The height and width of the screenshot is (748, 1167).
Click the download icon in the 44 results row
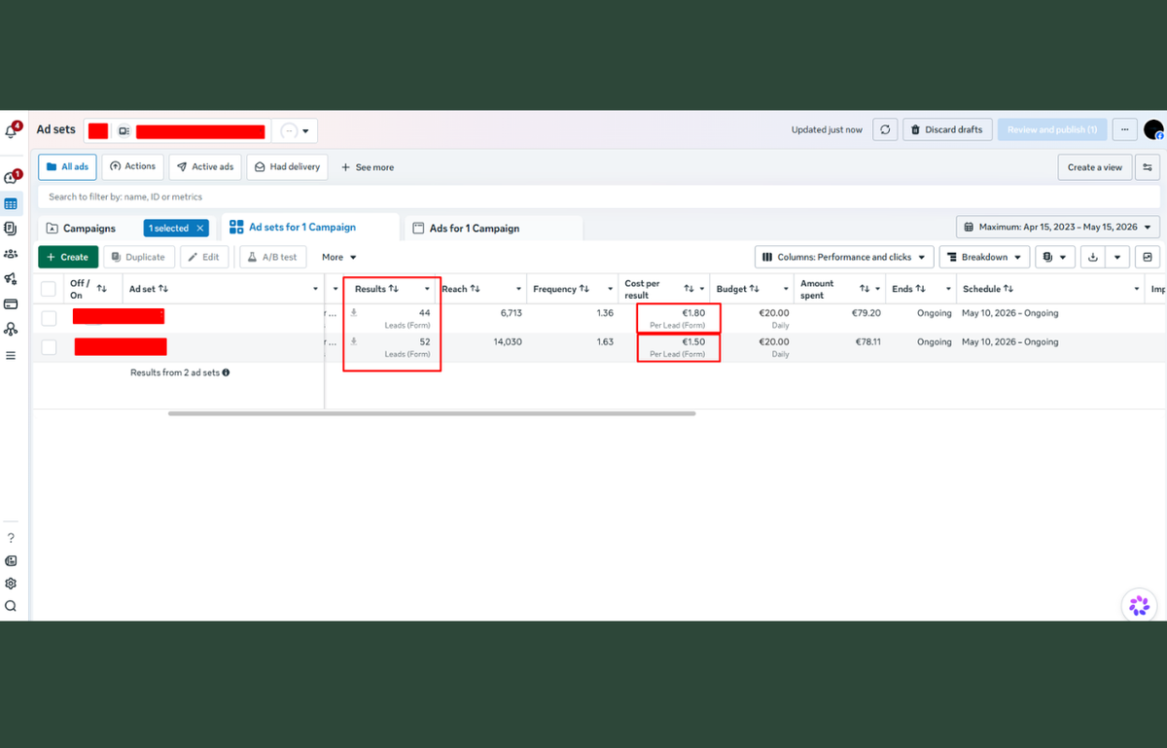pos(354,313)
